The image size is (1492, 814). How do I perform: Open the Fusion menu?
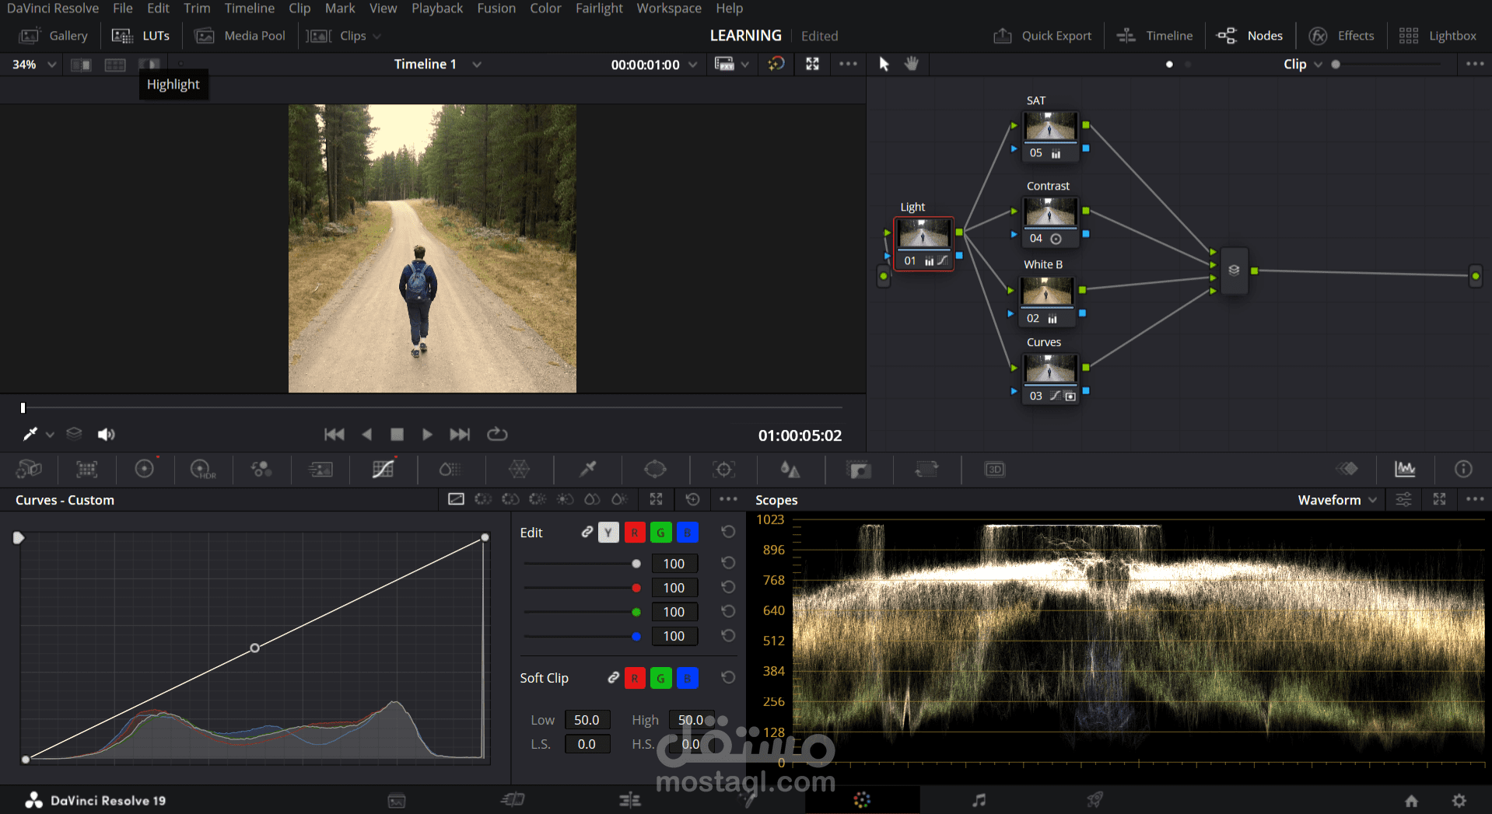[496, 9]
